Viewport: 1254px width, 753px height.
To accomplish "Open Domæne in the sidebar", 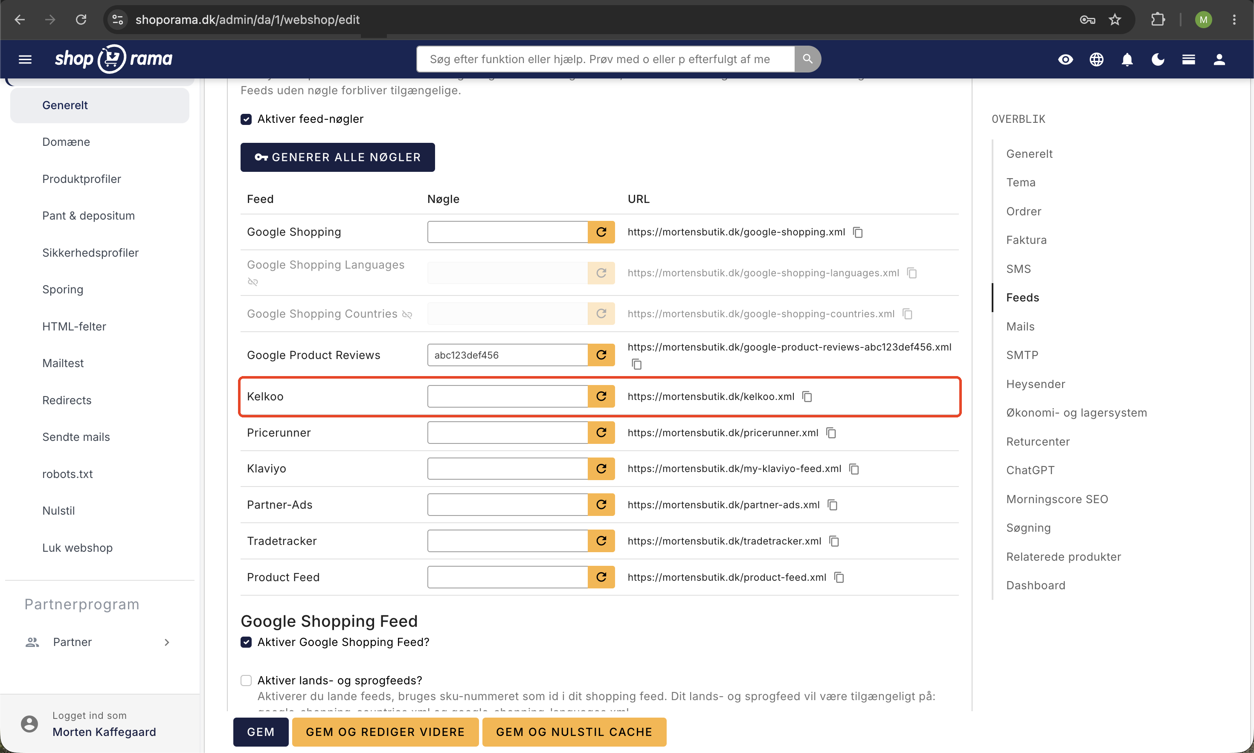I will click(66, 142).
